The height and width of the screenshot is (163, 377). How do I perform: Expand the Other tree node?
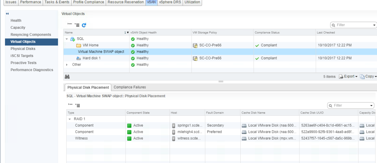[67, 65]
